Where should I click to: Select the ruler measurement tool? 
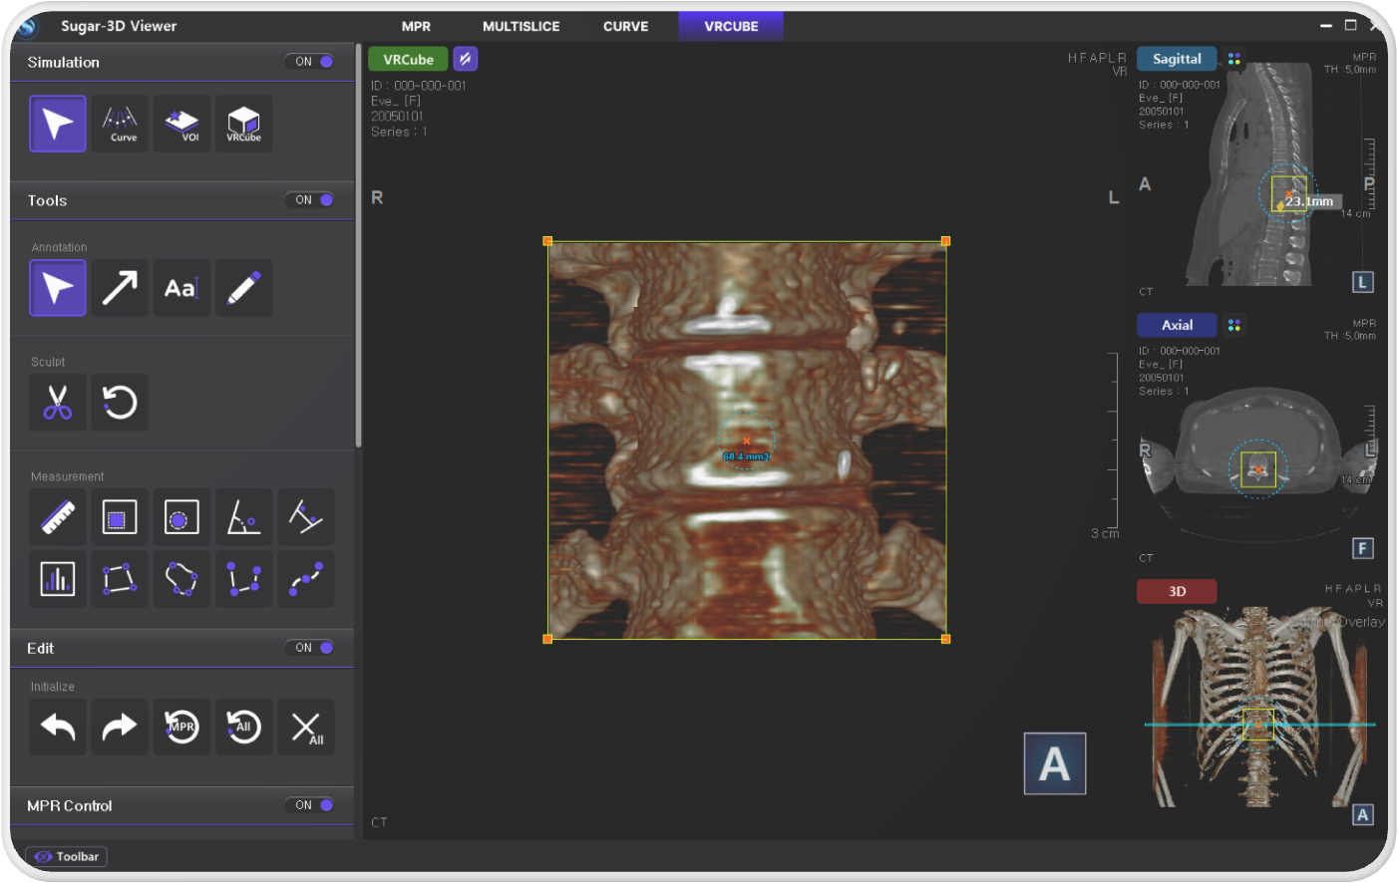(x=58, y=517)
